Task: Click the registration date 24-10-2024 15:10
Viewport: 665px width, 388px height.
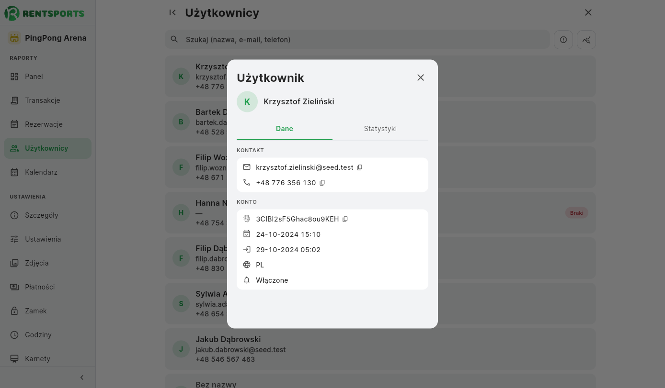Action: pyautogui.click(x=288, y=234)
